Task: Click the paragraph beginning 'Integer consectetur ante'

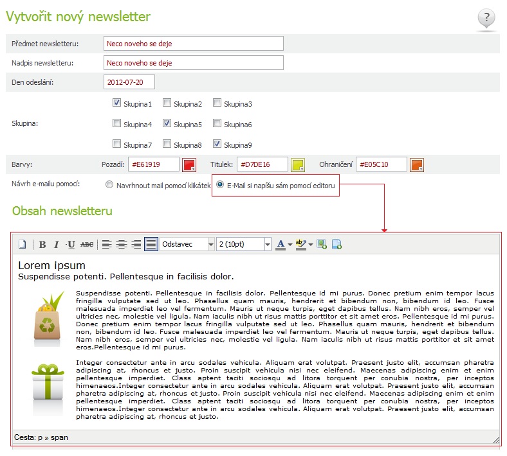Action: point(285,389)
